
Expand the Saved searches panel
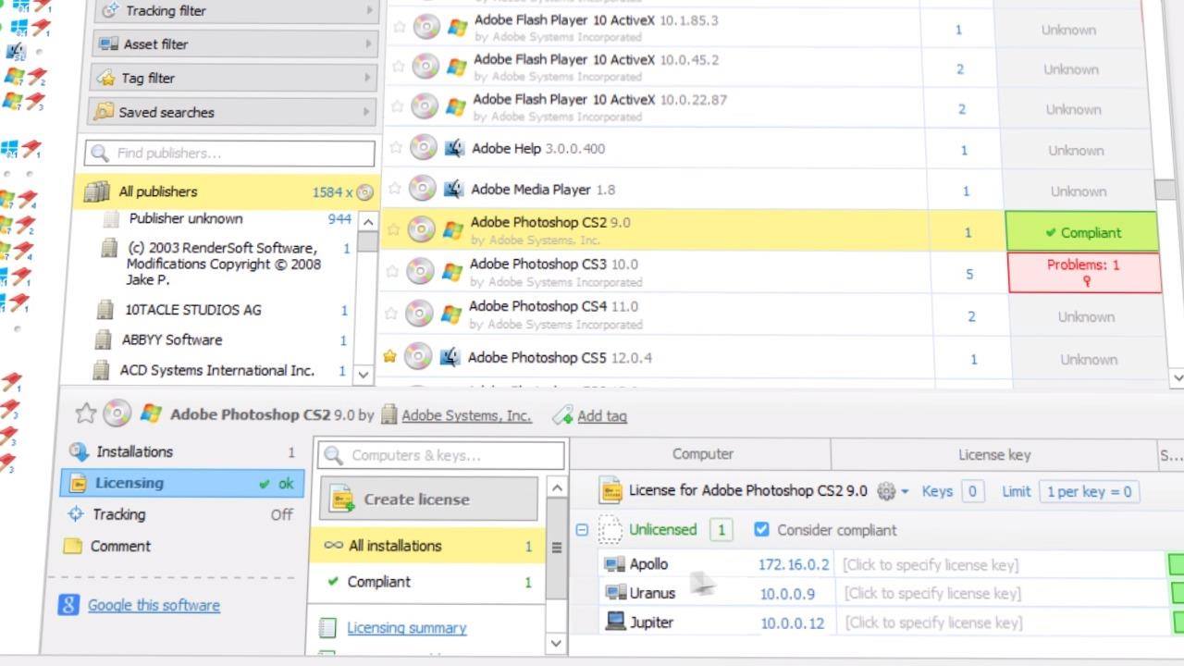tap(233, 112)
